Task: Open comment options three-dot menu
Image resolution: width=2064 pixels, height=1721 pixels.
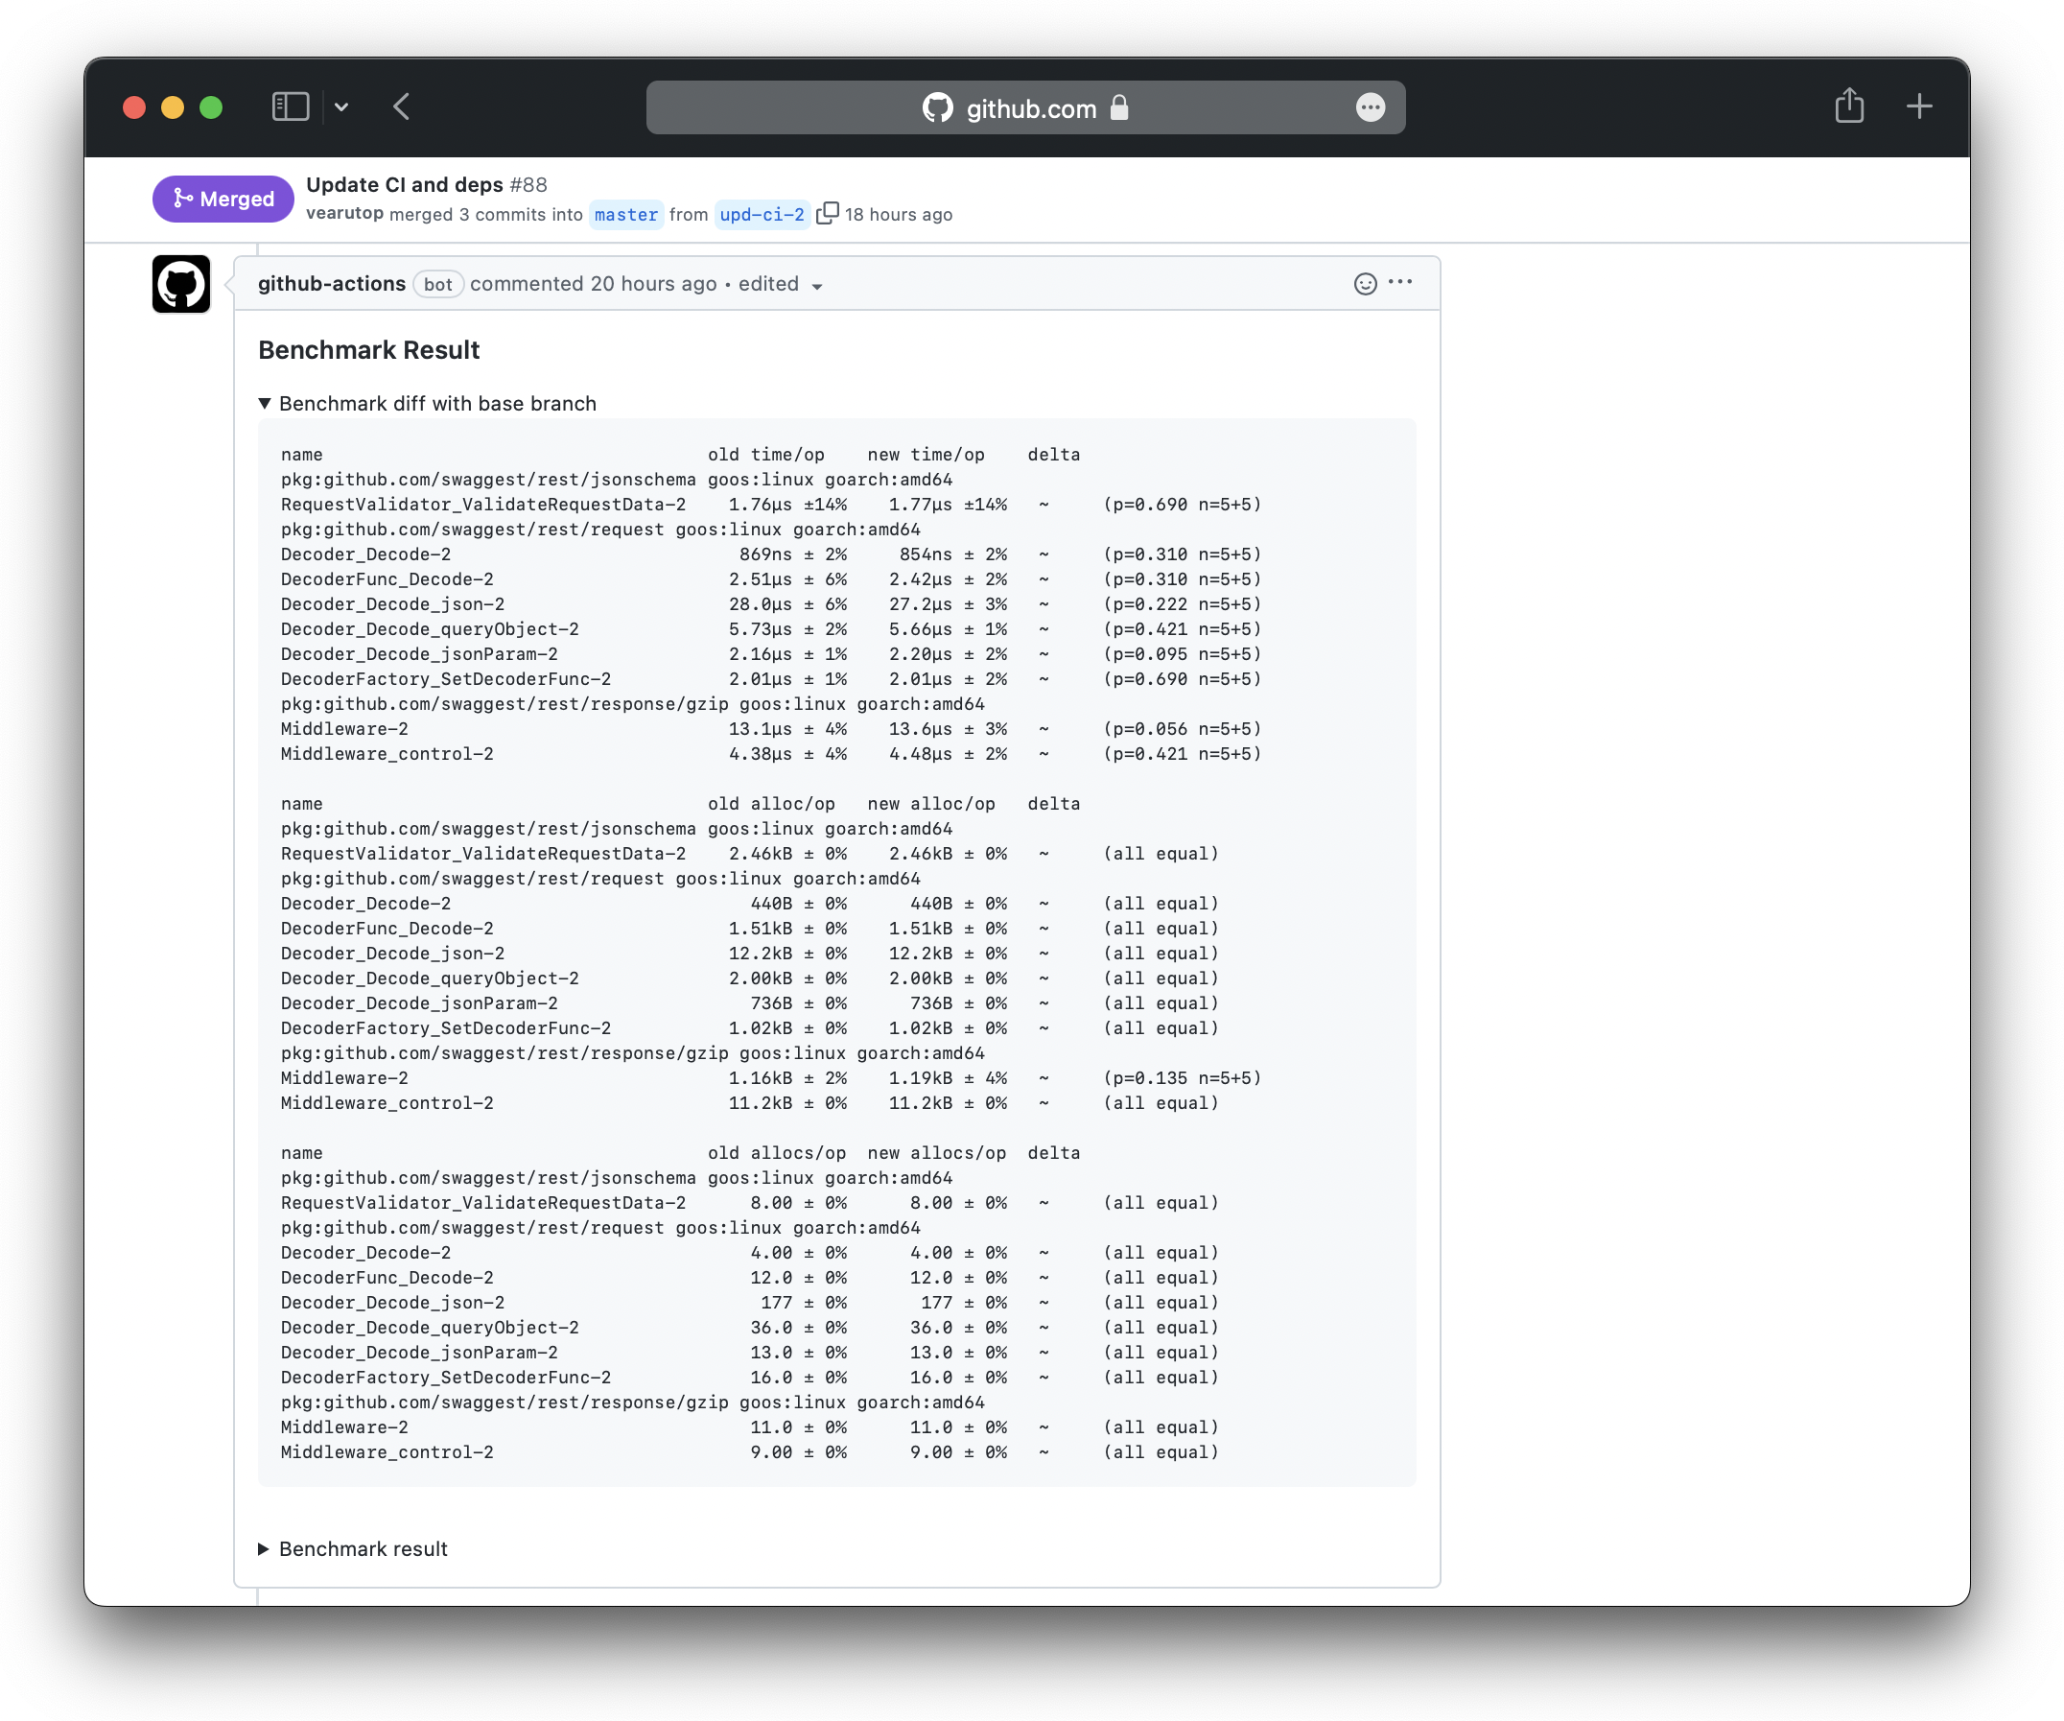Action: [x=1399, y=283]
